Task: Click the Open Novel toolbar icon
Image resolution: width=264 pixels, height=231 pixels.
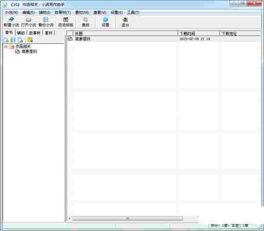Action: [29, 19]
